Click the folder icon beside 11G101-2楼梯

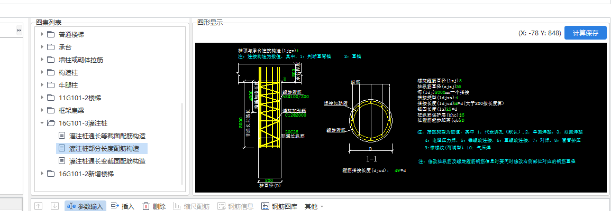pos(51,98)
